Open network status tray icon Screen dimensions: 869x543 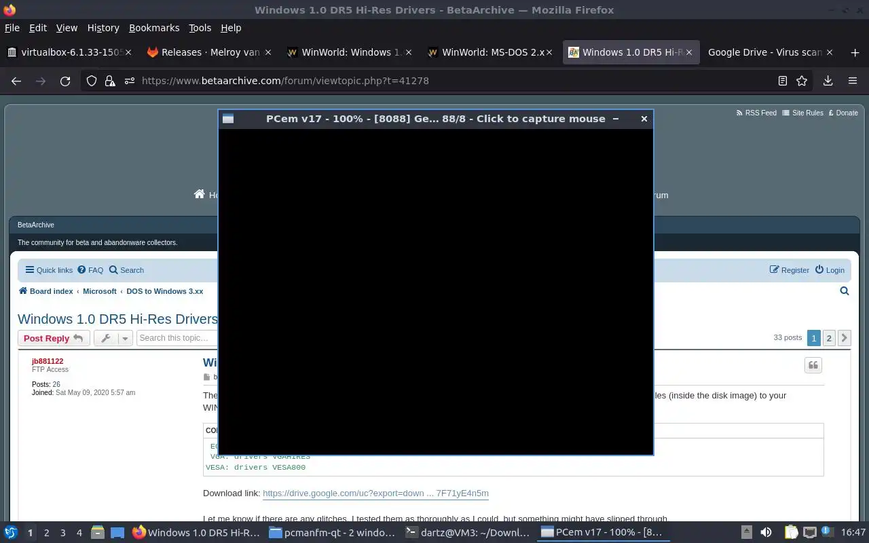[x=809, y=533]
